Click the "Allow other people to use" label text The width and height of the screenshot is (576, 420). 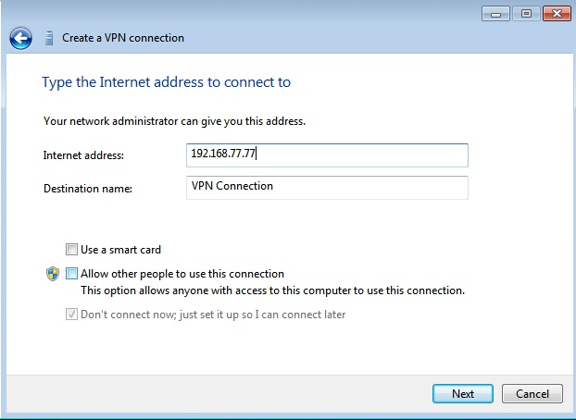[182, 274]
